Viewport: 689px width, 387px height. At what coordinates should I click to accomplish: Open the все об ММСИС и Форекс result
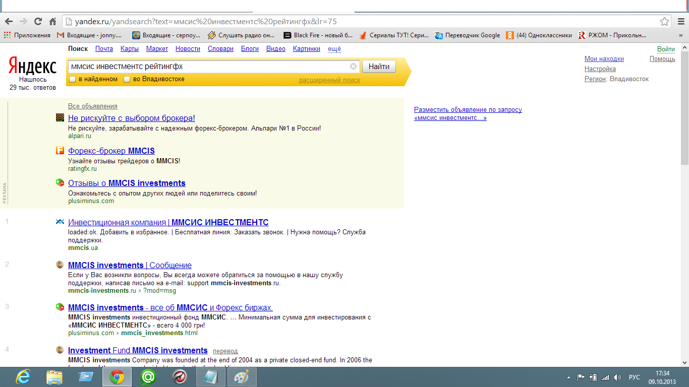point(170,307)
